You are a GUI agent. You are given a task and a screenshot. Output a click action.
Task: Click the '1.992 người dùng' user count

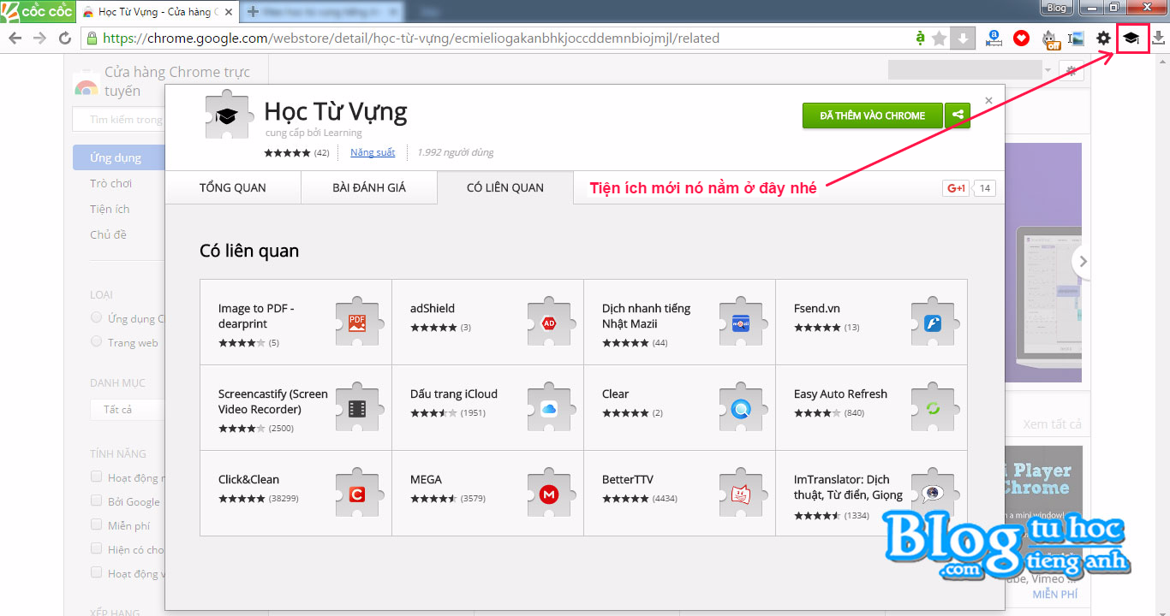pos(456,152)
